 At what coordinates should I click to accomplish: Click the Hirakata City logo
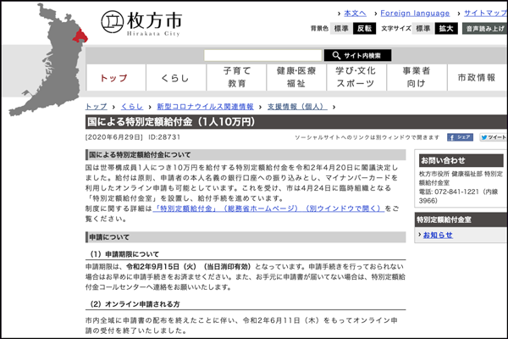(139, 20)
